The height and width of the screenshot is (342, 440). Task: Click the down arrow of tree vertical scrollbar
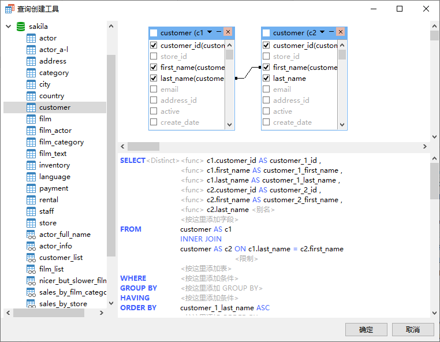[x=111, y=303]
